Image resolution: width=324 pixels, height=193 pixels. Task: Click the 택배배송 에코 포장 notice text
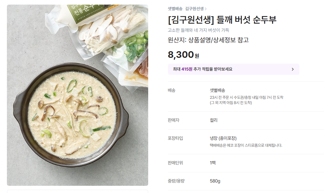tap(246, 145)
